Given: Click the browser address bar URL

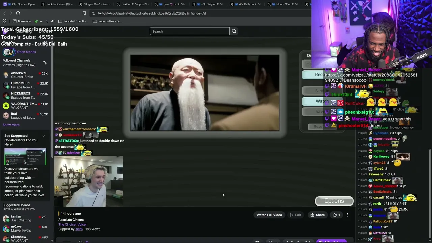Looking at the screenshot, I should 152,13.
